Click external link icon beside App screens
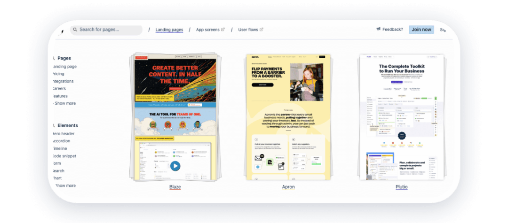This screenshot has width=508, height=223. (223, 30)
